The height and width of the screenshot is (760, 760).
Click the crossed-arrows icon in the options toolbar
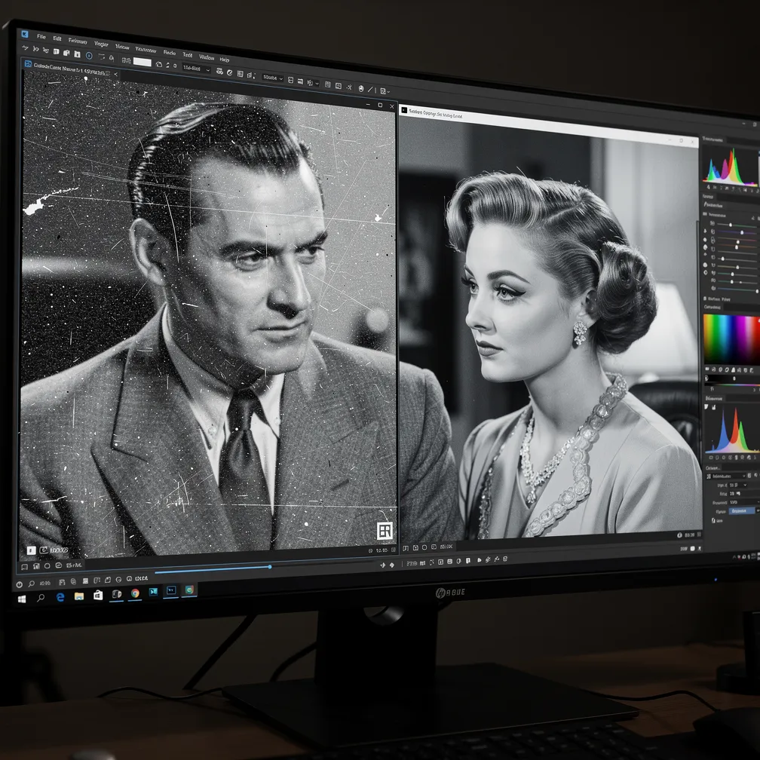(x=349, y=87)
